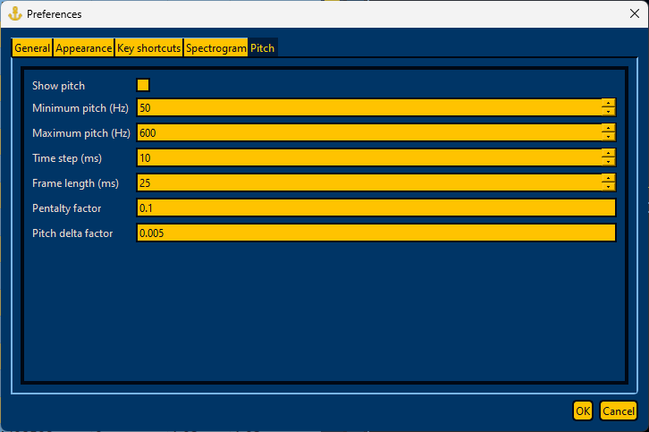Click the anchor app icon in title bar

tap(15, 13)
